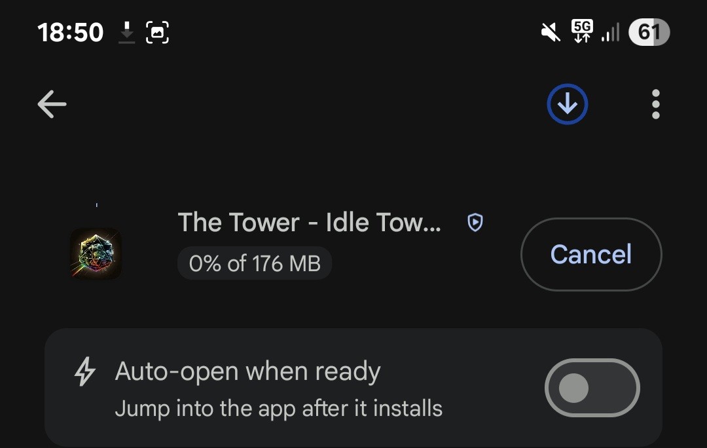Viewport: 707px width, 448px height.
Task: Tap The Tower app icon thumbnail
Action: (96, 253)
